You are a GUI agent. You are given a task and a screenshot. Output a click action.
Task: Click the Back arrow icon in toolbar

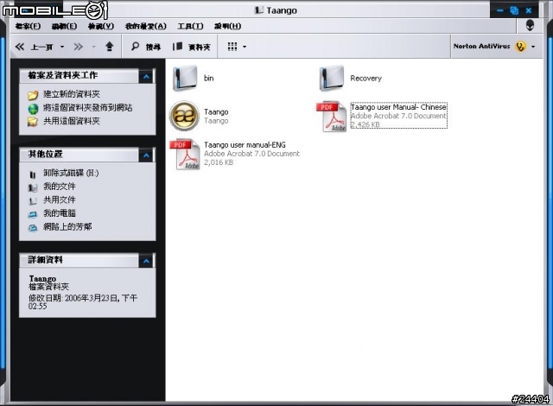(20, 47)
